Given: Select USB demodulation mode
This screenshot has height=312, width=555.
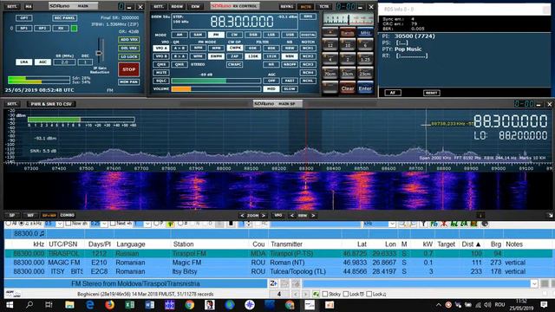Looking at the screenshot, I should [x=290, y=35].
